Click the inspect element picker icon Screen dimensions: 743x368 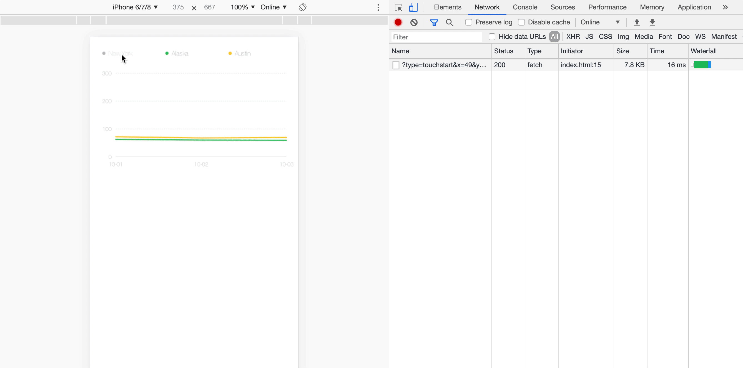(x=398, y=7)
